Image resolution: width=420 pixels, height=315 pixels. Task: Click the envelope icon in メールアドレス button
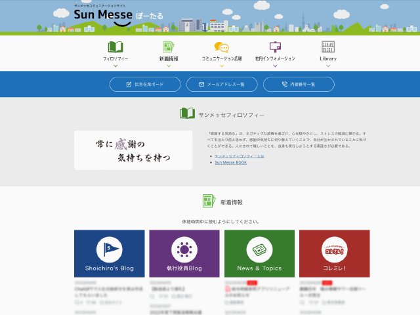pos(201,85)
